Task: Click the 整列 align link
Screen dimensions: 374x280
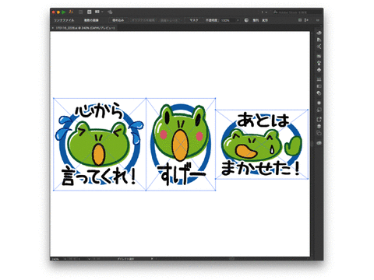Action: click(256, 20)
